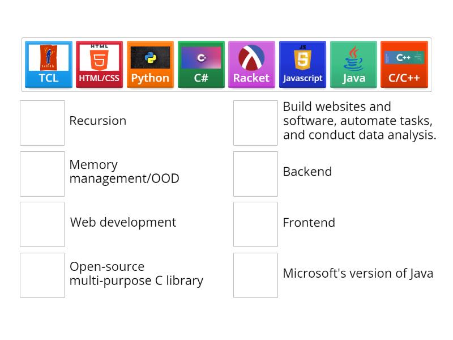Click the slot beside Build websites and software
The width and height of the screenshot is (453, 340).
[255, 123]
